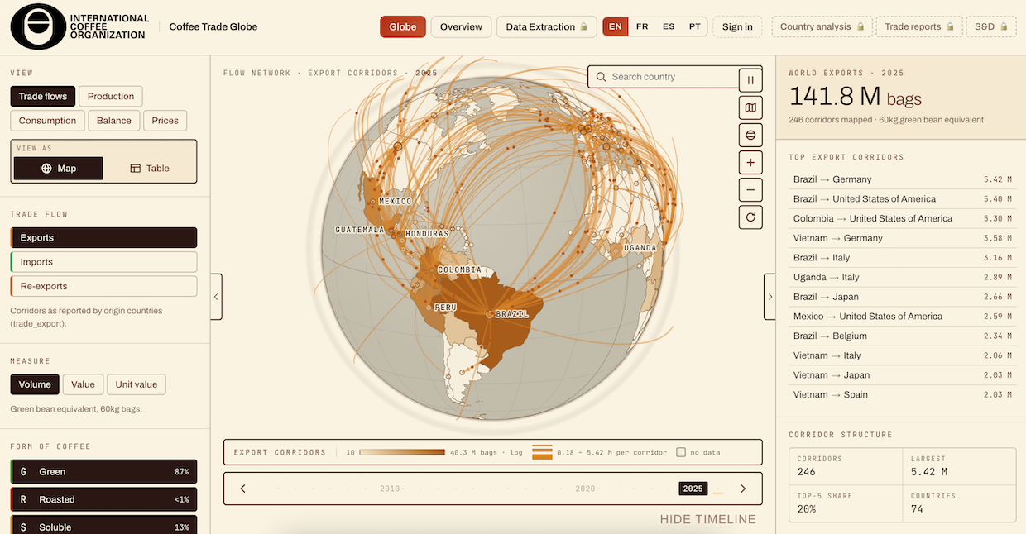Select Vietnam → Germany corridor
The image size is (1026, 534).
pos(904,238)
